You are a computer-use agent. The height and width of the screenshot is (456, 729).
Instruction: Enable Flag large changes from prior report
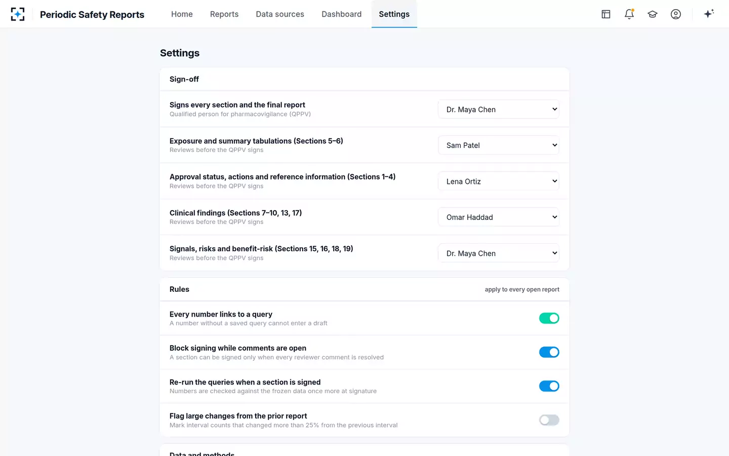pos(549,420)
